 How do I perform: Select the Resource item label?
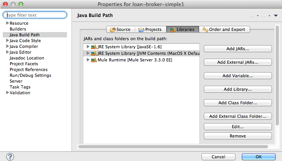(19, 23)
